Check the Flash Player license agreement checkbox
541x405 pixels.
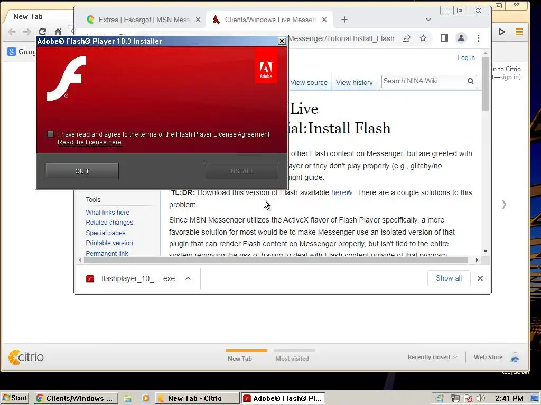[50, 134]
